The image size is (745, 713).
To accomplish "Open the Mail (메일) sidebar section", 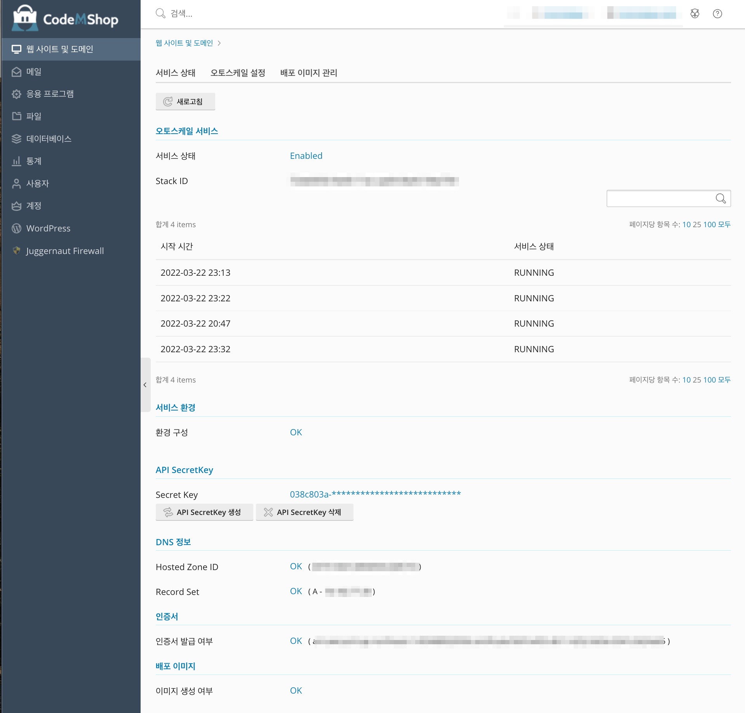I will [34, 72].
